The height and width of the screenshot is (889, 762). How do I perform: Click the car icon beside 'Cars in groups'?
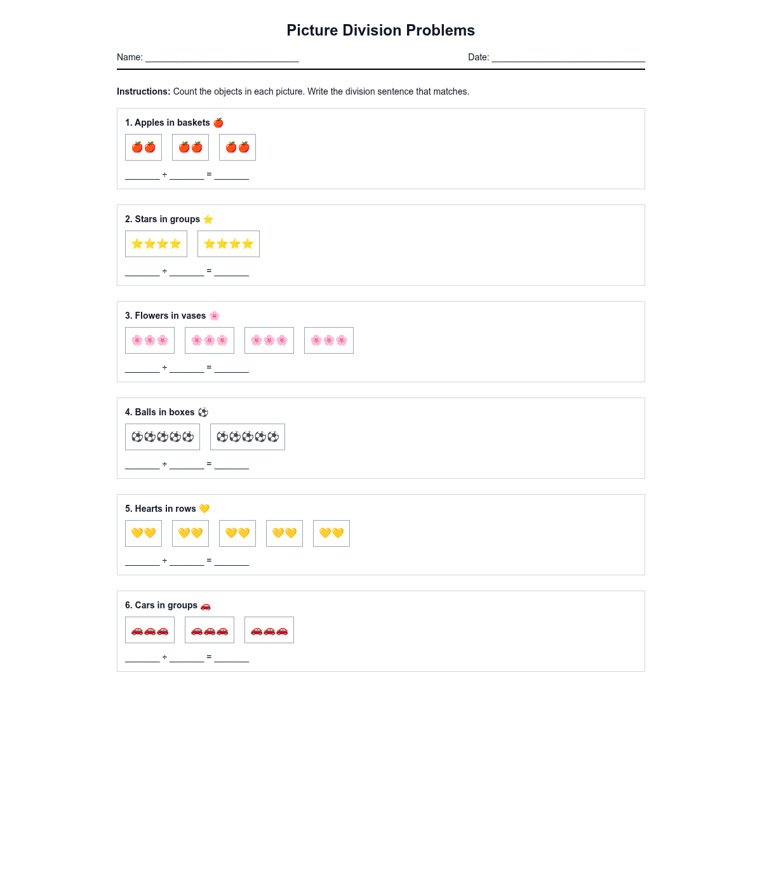point(205,605)
